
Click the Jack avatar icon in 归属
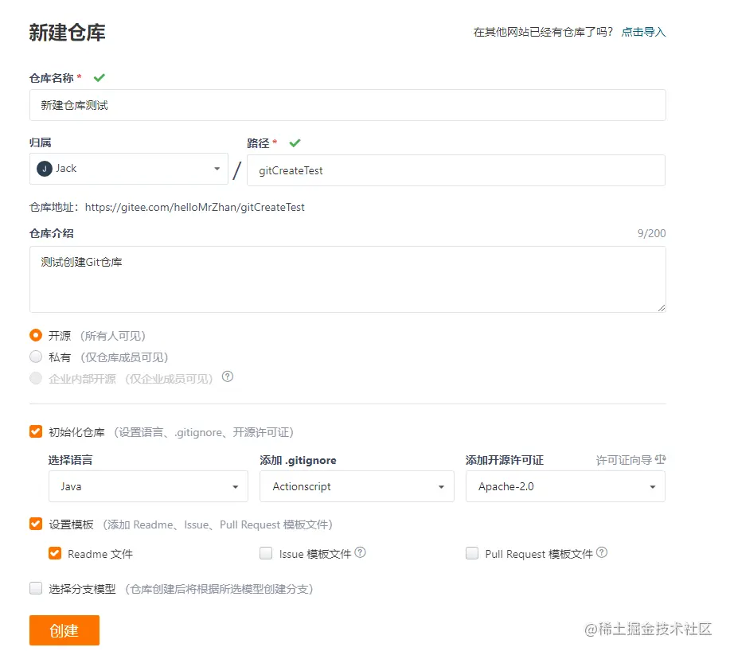tap(45, 169)
